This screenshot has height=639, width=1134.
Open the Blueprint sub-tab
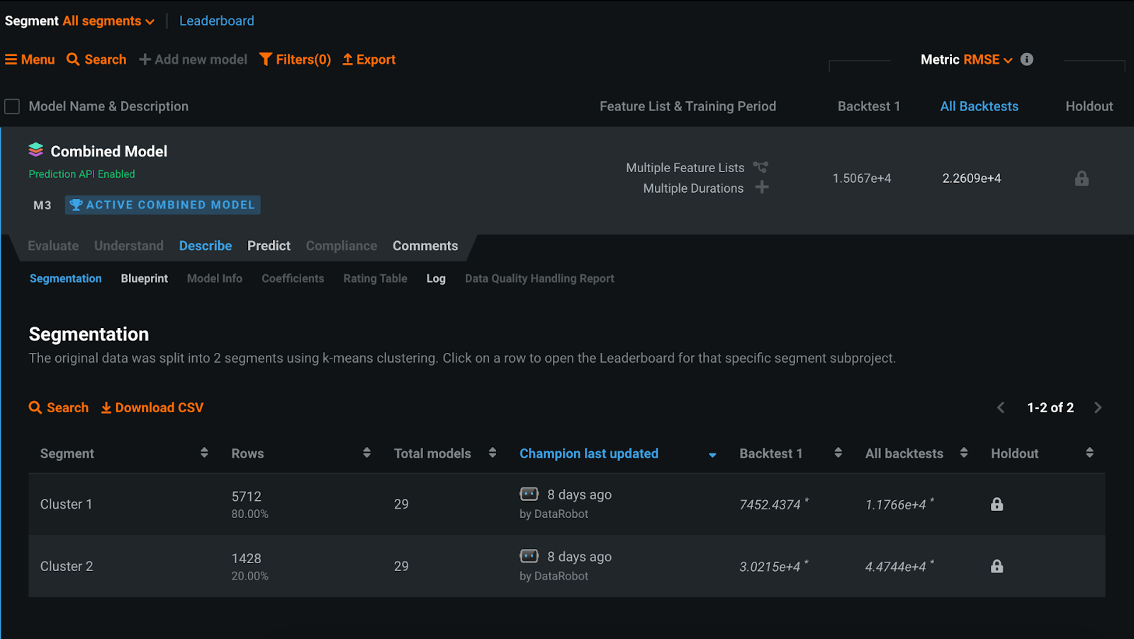(145, 278)
